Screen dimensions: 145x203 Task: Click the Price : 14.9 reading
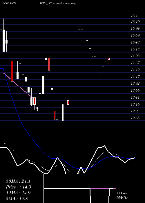tap(18, 187)
